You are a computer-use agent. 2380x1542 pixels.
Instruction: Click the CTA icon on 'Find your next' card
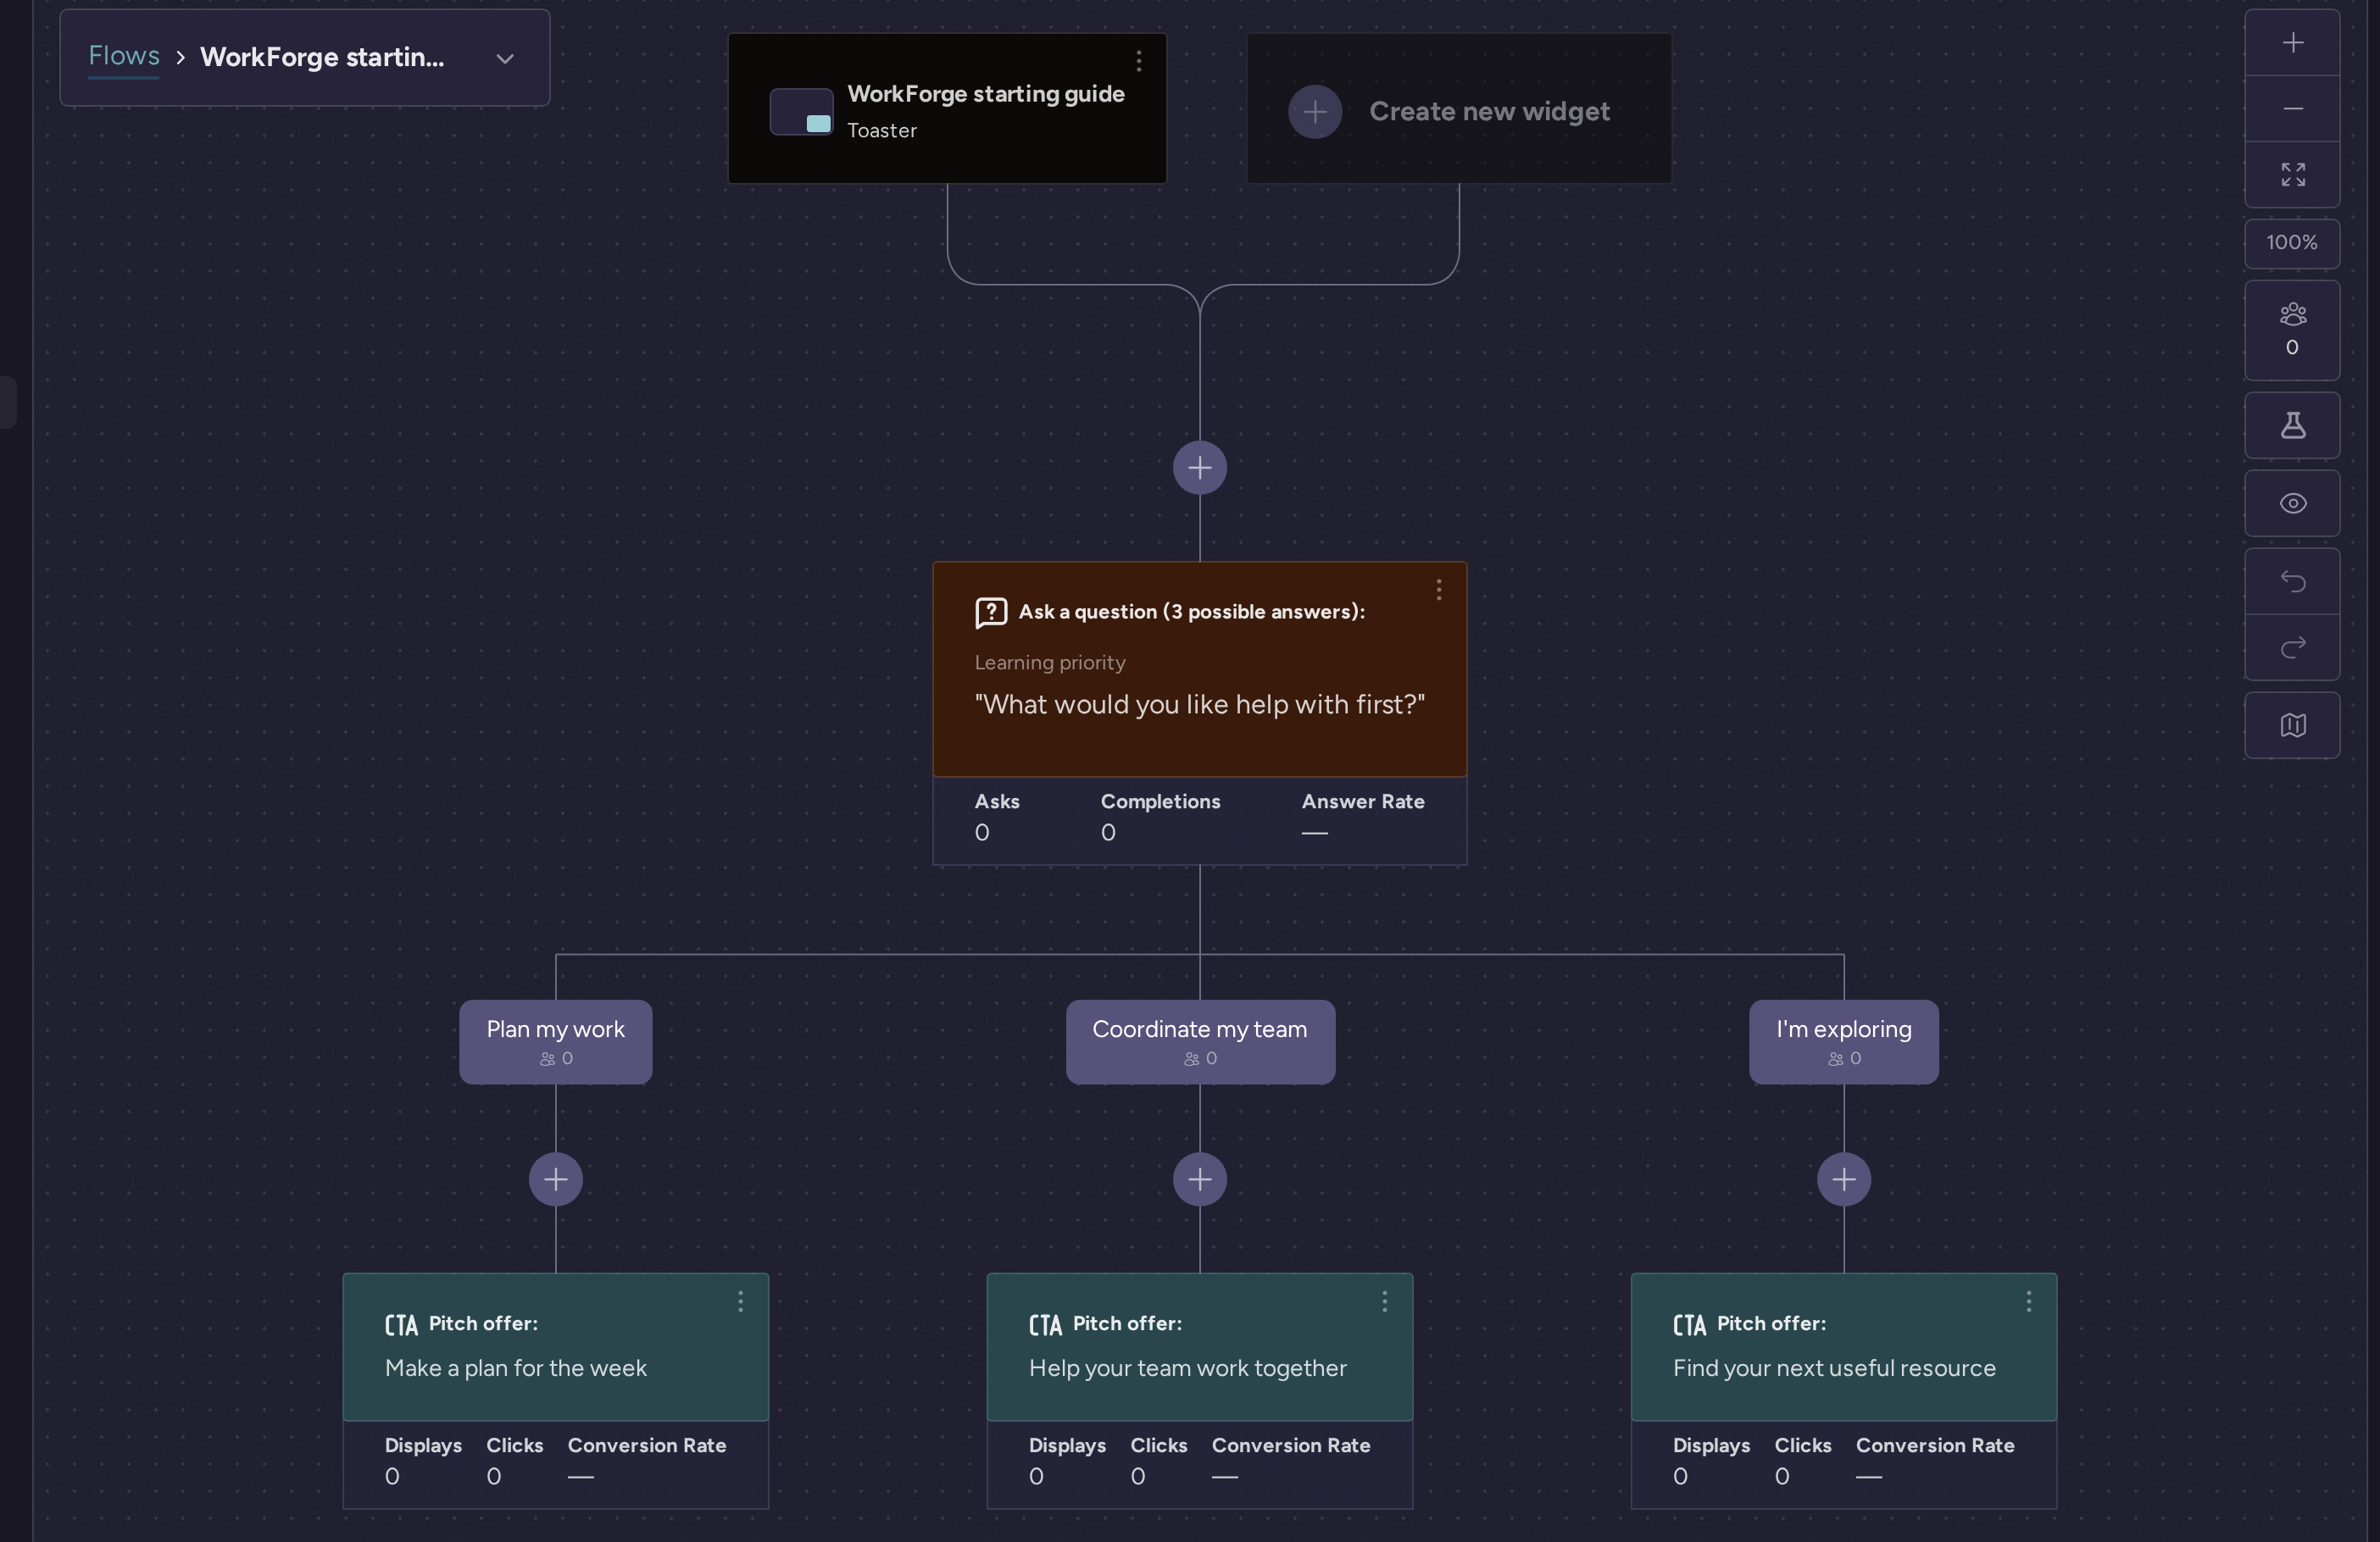pos(1689,1325)
